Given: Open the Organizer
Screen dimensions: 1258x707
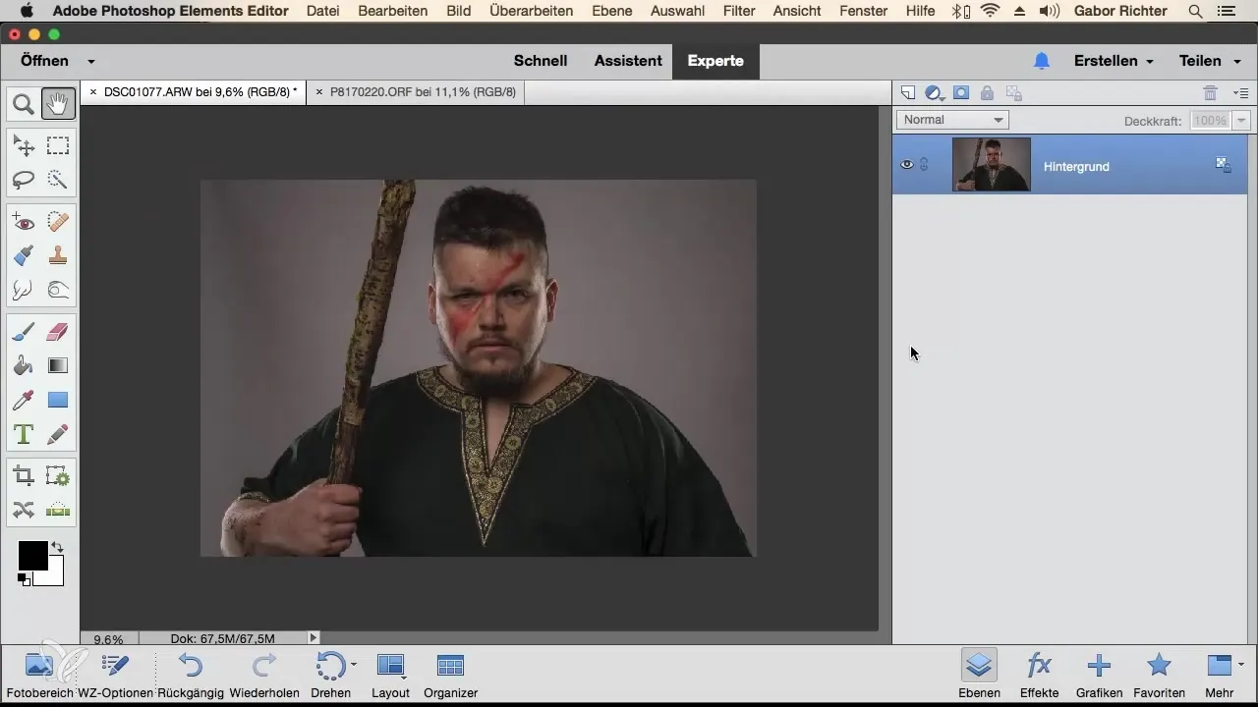Looking at the screenshot, I should point(450,675).
